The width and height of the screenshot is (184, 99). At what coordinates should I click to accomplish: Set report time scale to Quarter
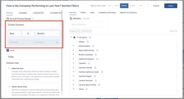(133, 6)
